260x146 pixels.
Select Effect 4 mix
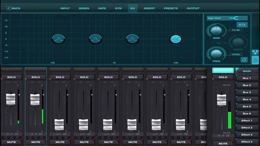click(x=247, y=142)
